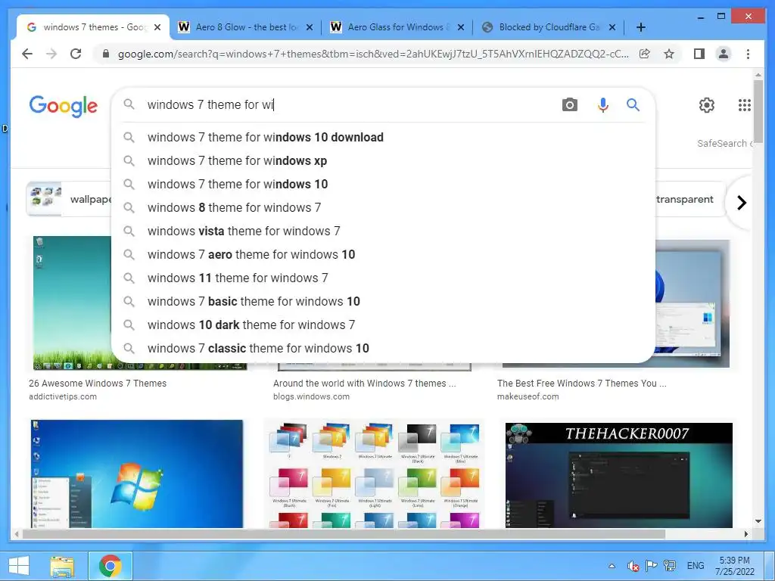
Task: Open the SafeSearch setting
Action: coord(724,143)
